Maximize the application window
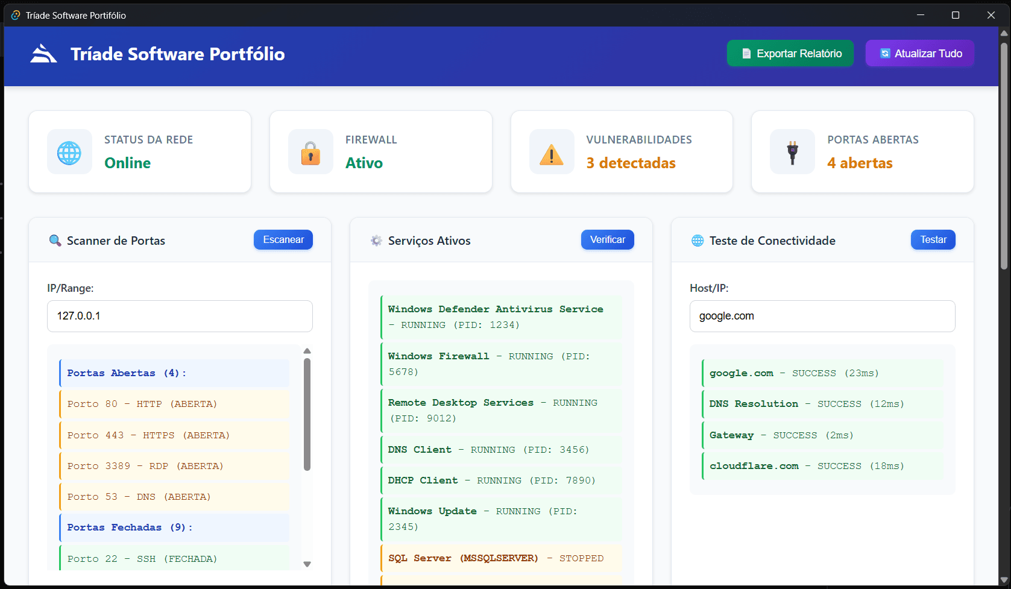This screenshot has height=589, width=1011. click(956, 15)
